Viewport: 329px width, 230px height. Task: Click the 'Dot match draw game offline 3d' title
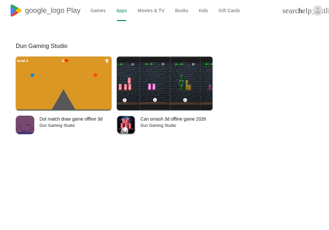click(x=71, y=119)
